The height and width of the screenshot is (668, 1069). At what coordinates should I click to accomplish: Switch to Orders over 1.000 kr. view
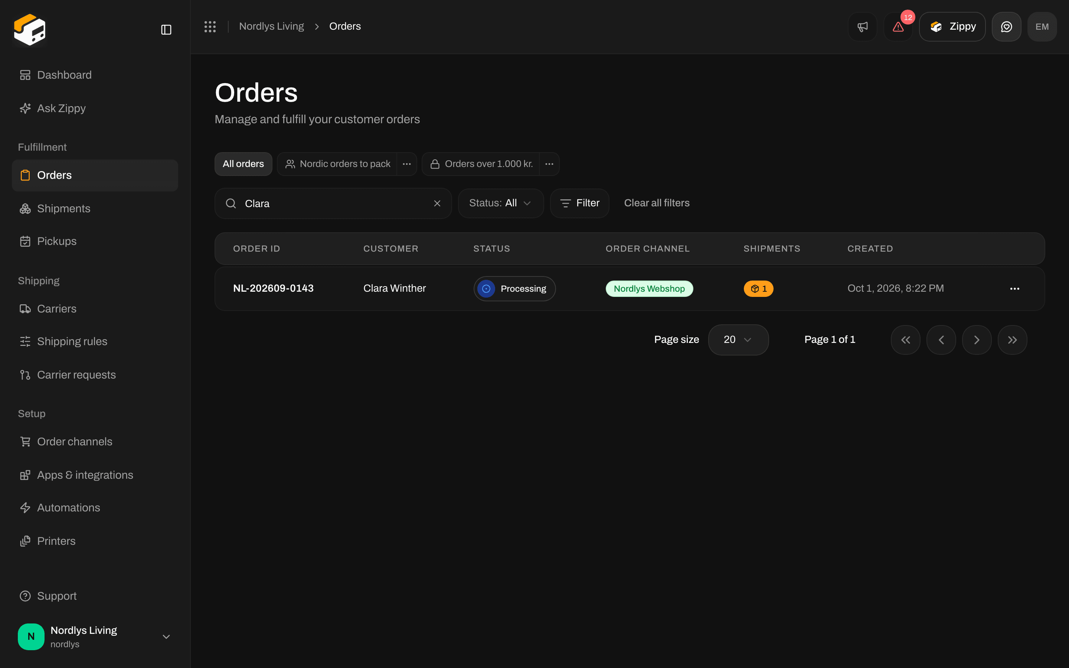[481, 164]
